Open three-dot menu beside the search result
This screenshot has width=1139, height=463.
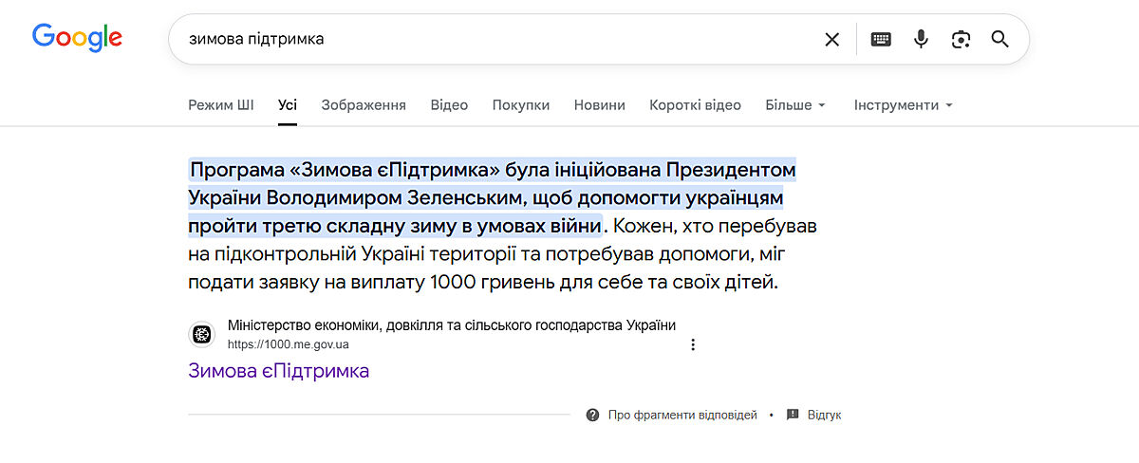click(693, 344)
